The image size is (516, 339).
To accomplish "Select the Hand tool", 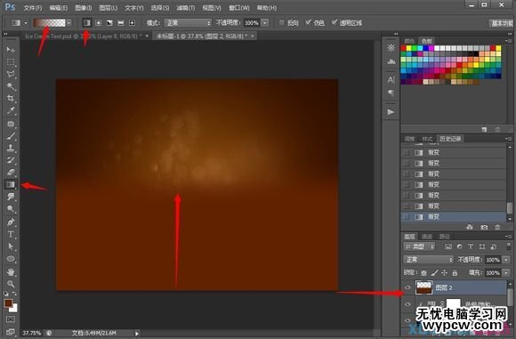I will click(x=11, y=272).
